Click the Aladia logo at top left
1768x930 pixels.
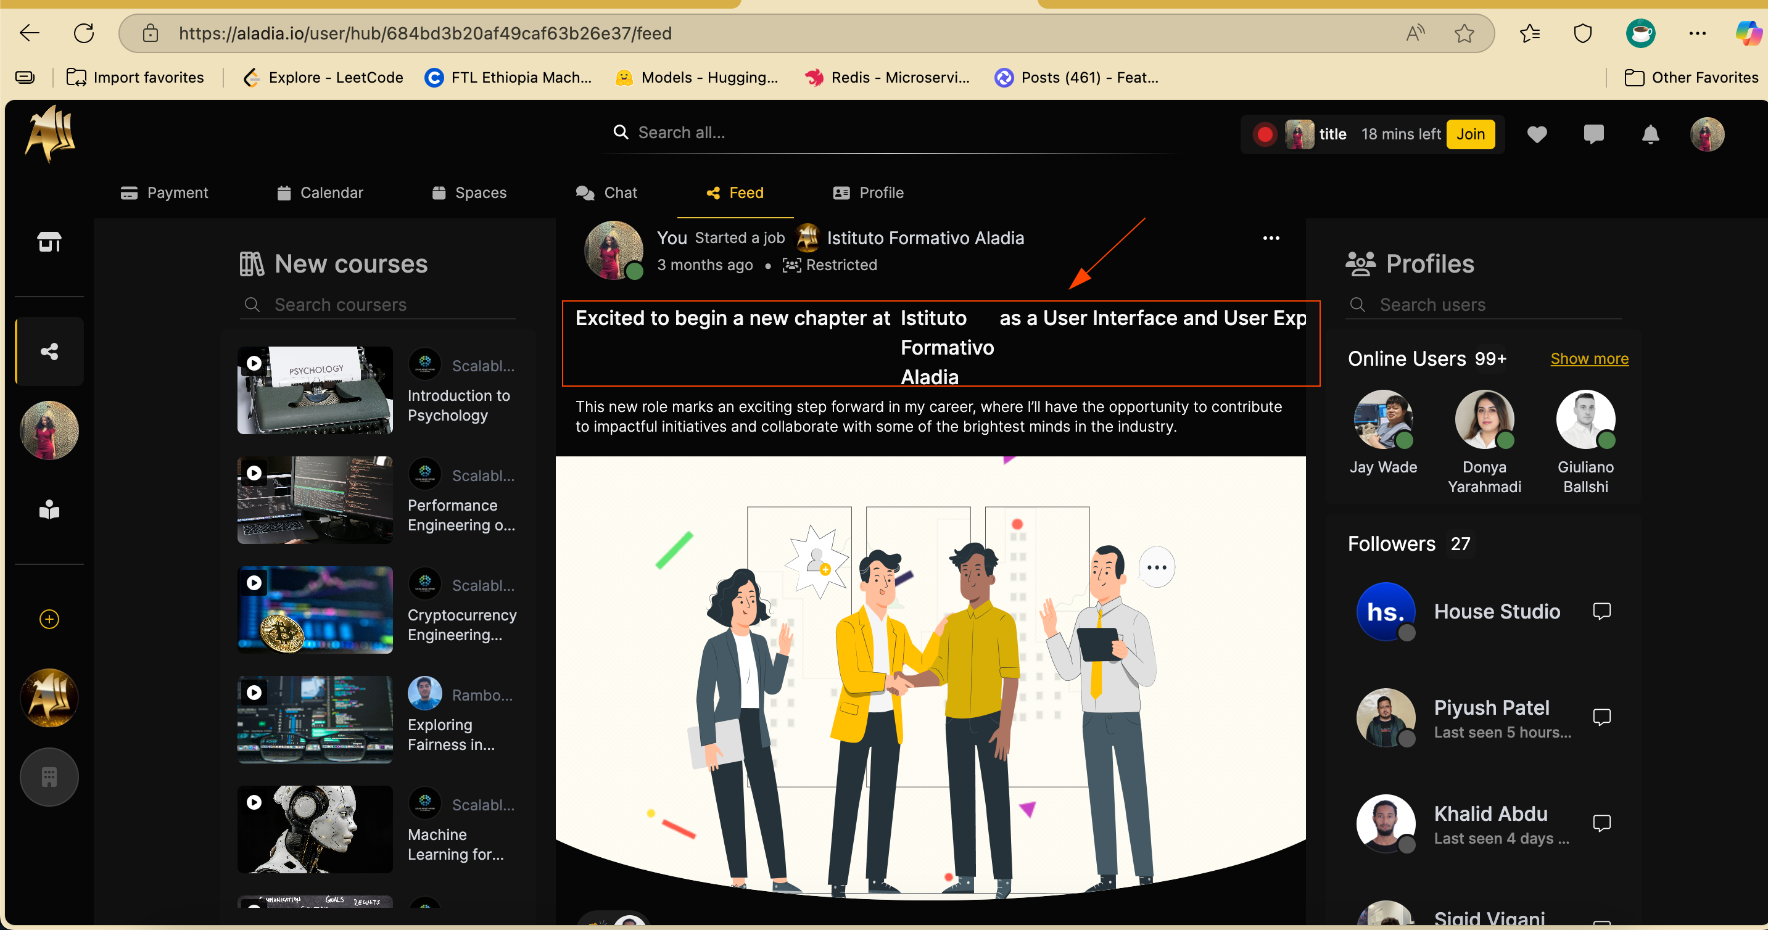pos(50,133)
